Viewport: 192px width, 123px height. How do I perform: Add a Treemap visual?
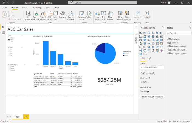161,40
